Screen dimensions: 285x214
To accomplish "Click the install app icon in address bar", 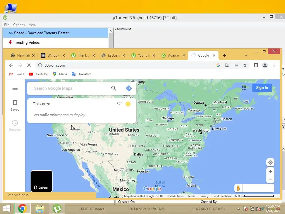I will (x=227, y=65).
